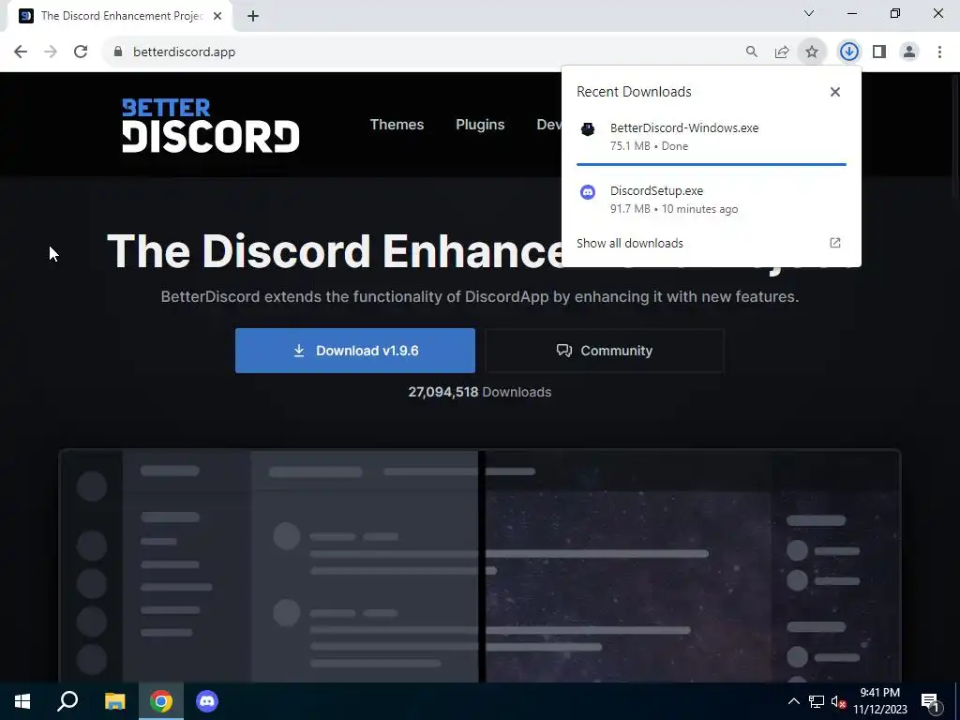Screen dimensions: 960x720
Task: Select The Discord Enhancement Project tab
Action: [120, 17]
